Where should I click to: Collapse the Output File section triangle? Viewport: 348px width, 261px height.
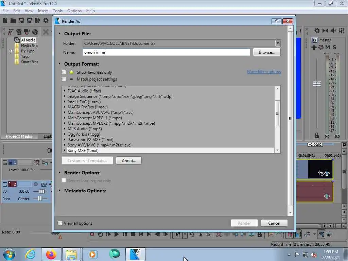click(x=59, y=34)
